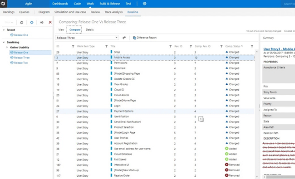
Task: Open the Work menu
Action: (90, 4)
